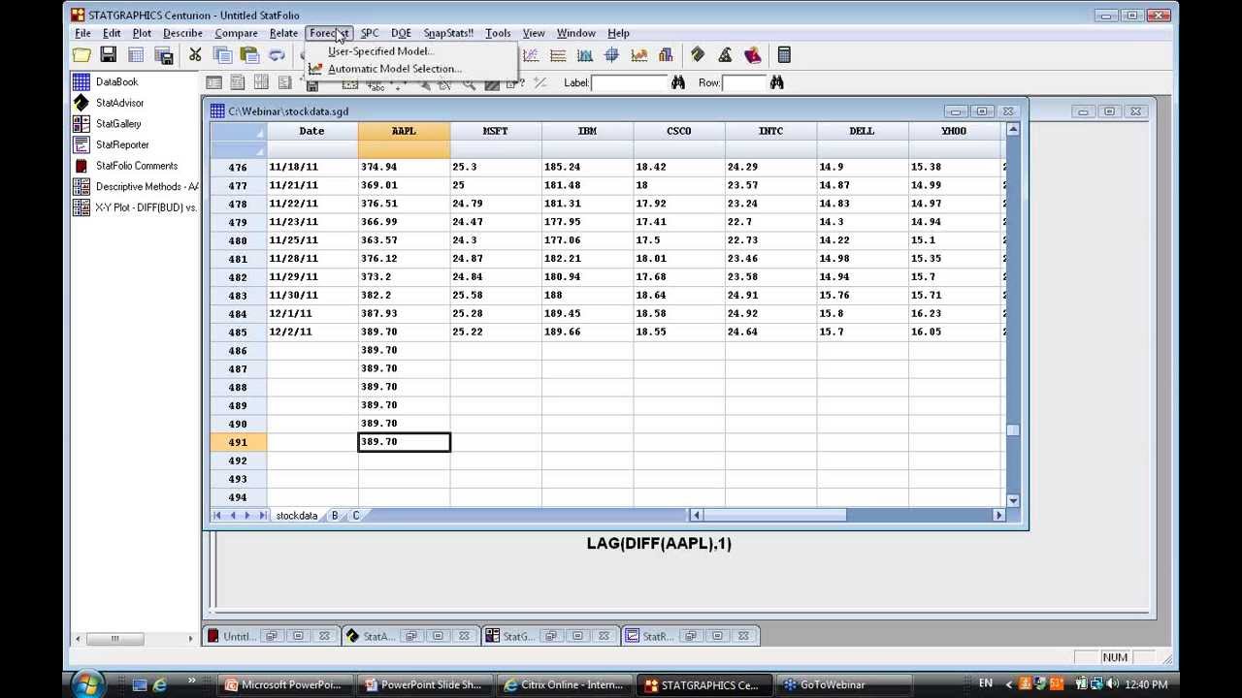Click the StatAdvisor graduate-cap toolbar icon
This screenshot has height=698, width=1242.
click(698, 55)
